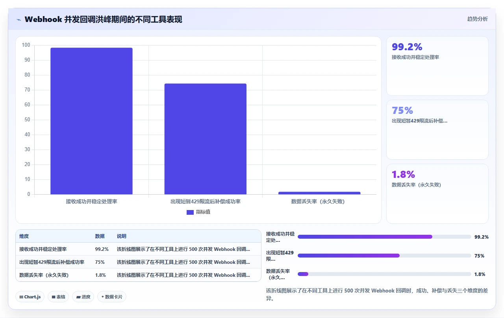Click the description cell in the 75% row

(183, 262)
